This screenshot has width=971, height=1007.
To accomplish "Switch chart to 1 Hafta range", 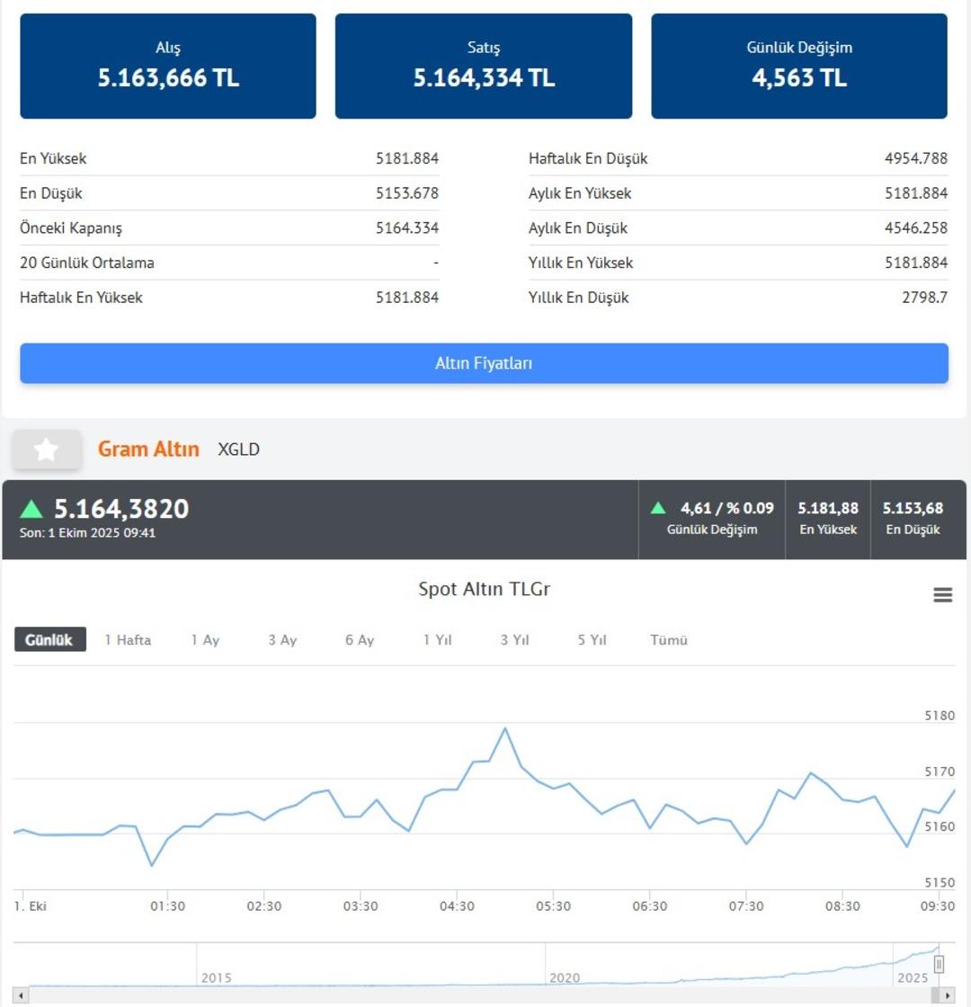I will point(128,640).
